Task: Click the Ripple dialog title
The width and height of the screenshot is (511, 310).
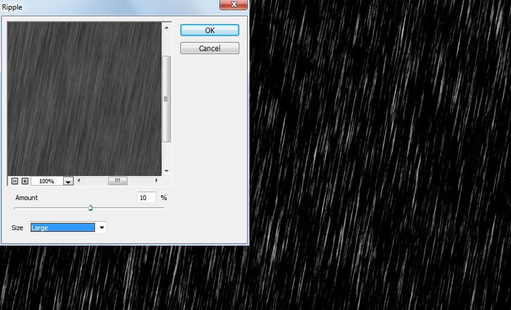Action: 12,7
